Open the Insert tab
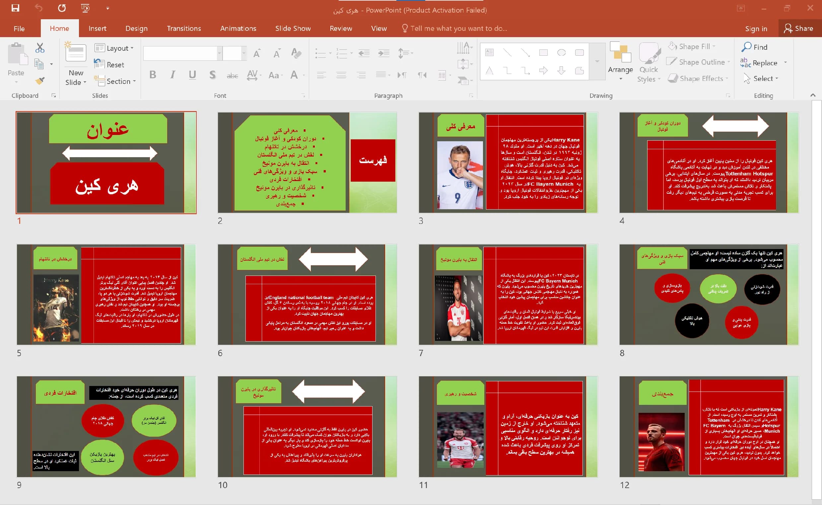The width and height of the screenshot is (822, 505). click(97, 29)
